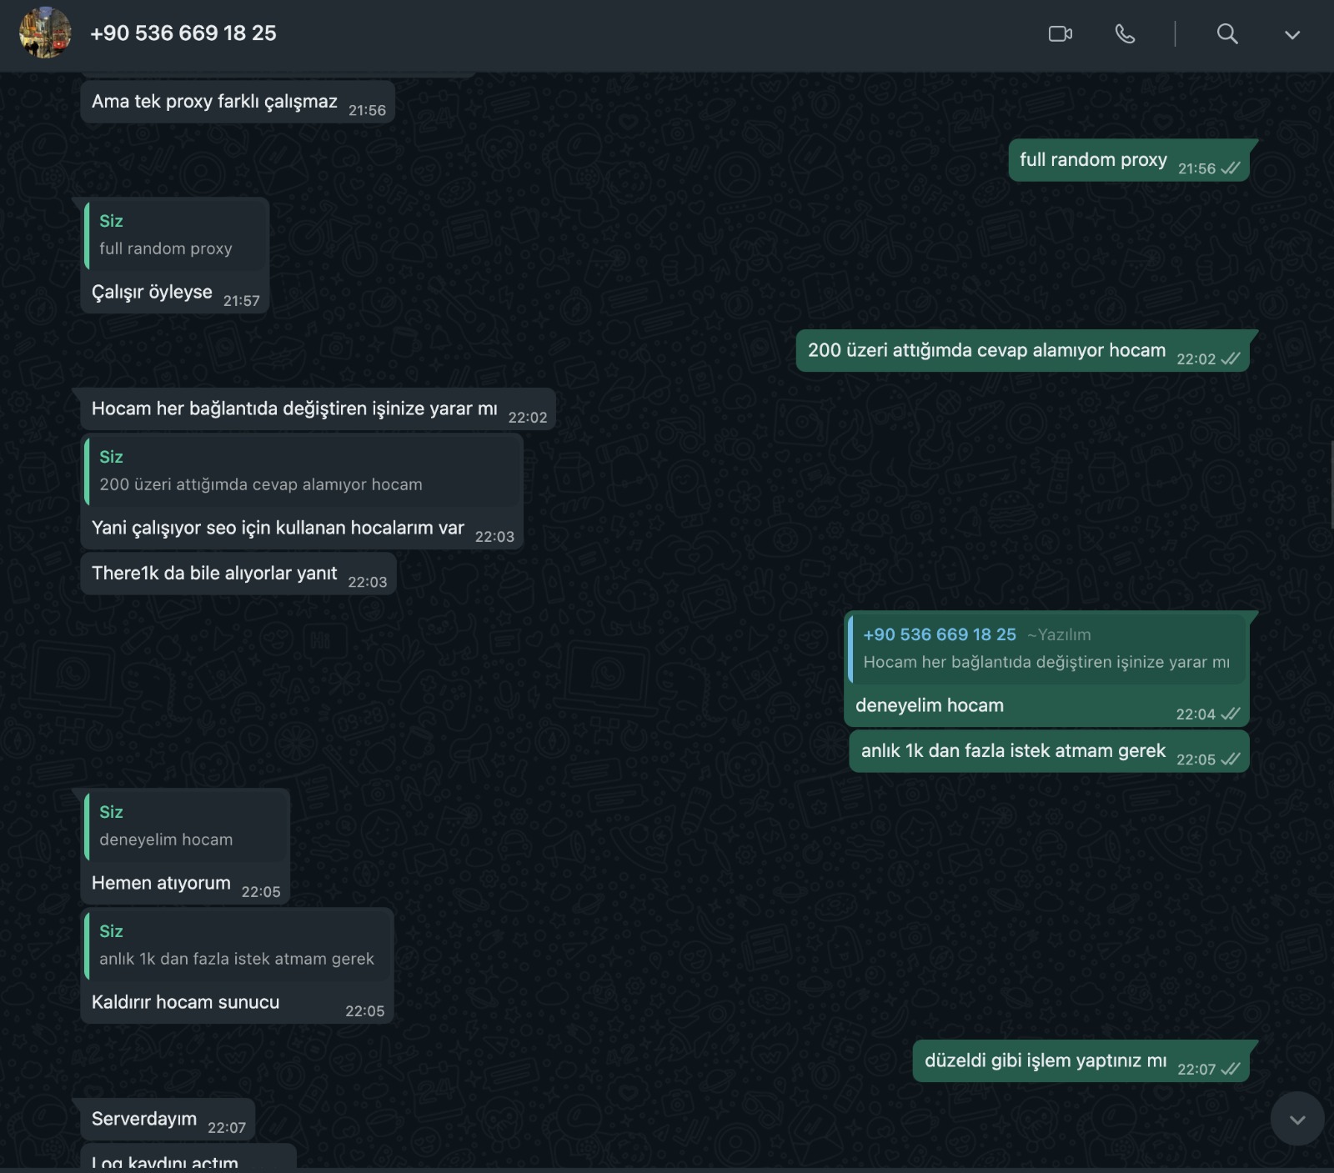Viewport: 1334px width, 1173px height.
Task: Click the chat scrollbar on the right edge
Action: pyautogui.click(x=1331, y=486)
